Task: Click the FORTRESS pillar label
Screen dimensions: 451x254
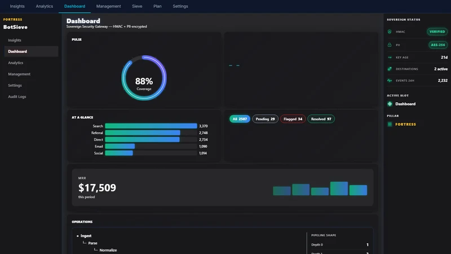Action: [x=405, y=124]
